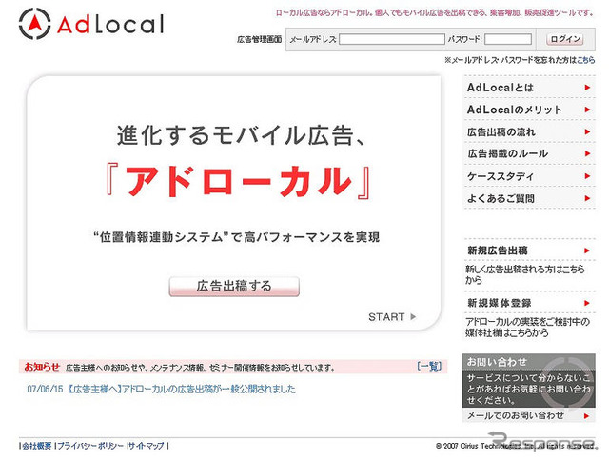Open the サイトマップ footer link

[147, 446]
